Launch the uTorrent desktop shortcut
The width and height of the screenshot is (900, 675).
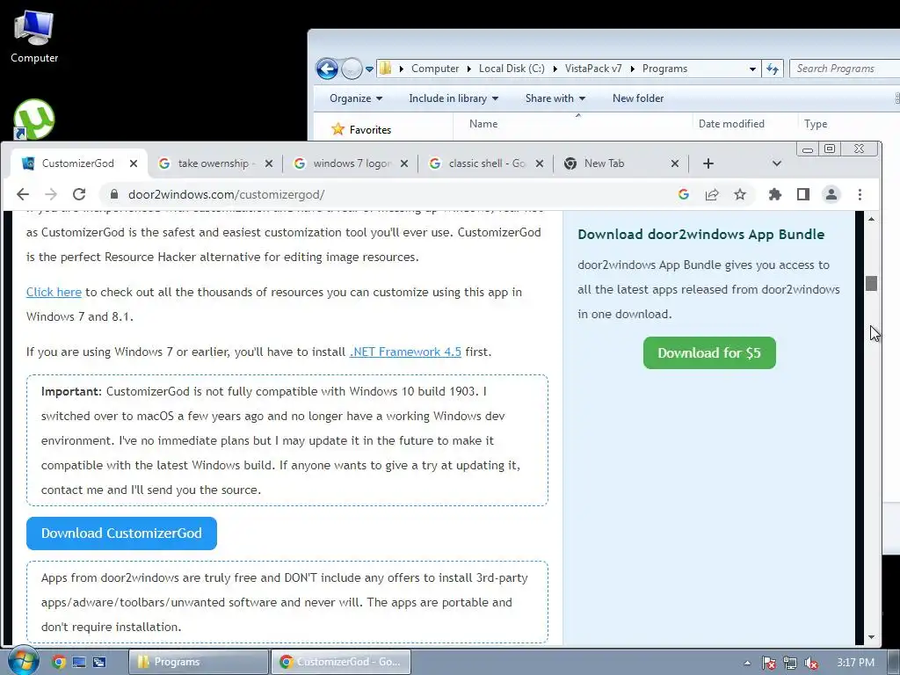point(34,120)
